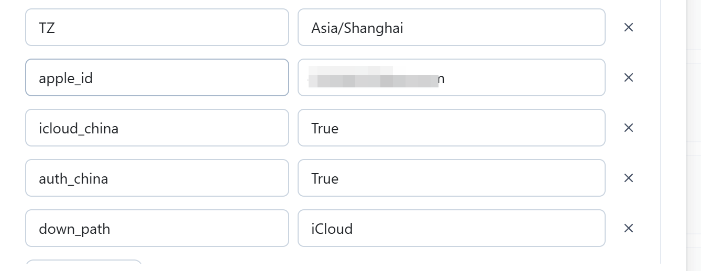Select the icloud_china key field
Screen dimensions: 701x271
coord(157,128)
